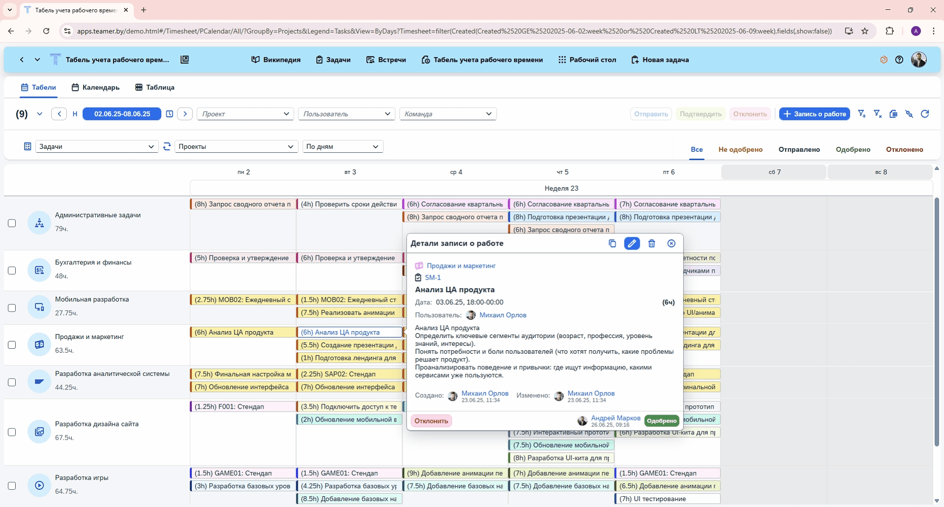
Task: Click the swap grouping arrows icon
Action: click(167, 146)
